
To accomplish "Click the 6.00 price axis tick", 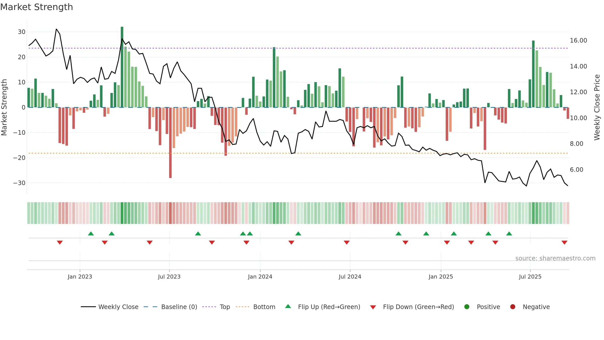I will 576,169.
